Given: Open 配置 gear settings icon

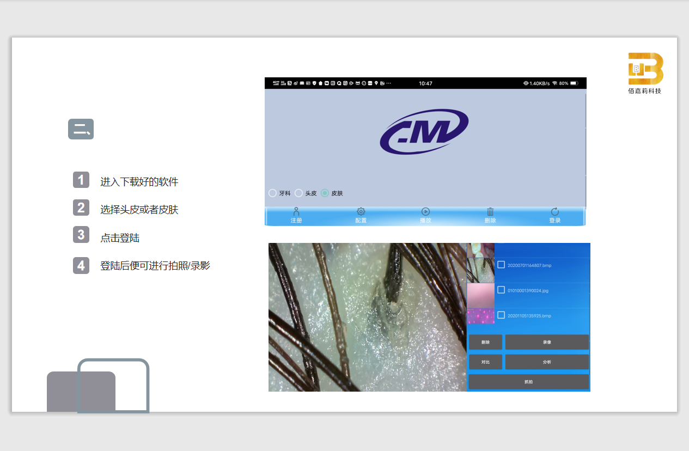Looking at the screenshot, I should click(361, 211).
